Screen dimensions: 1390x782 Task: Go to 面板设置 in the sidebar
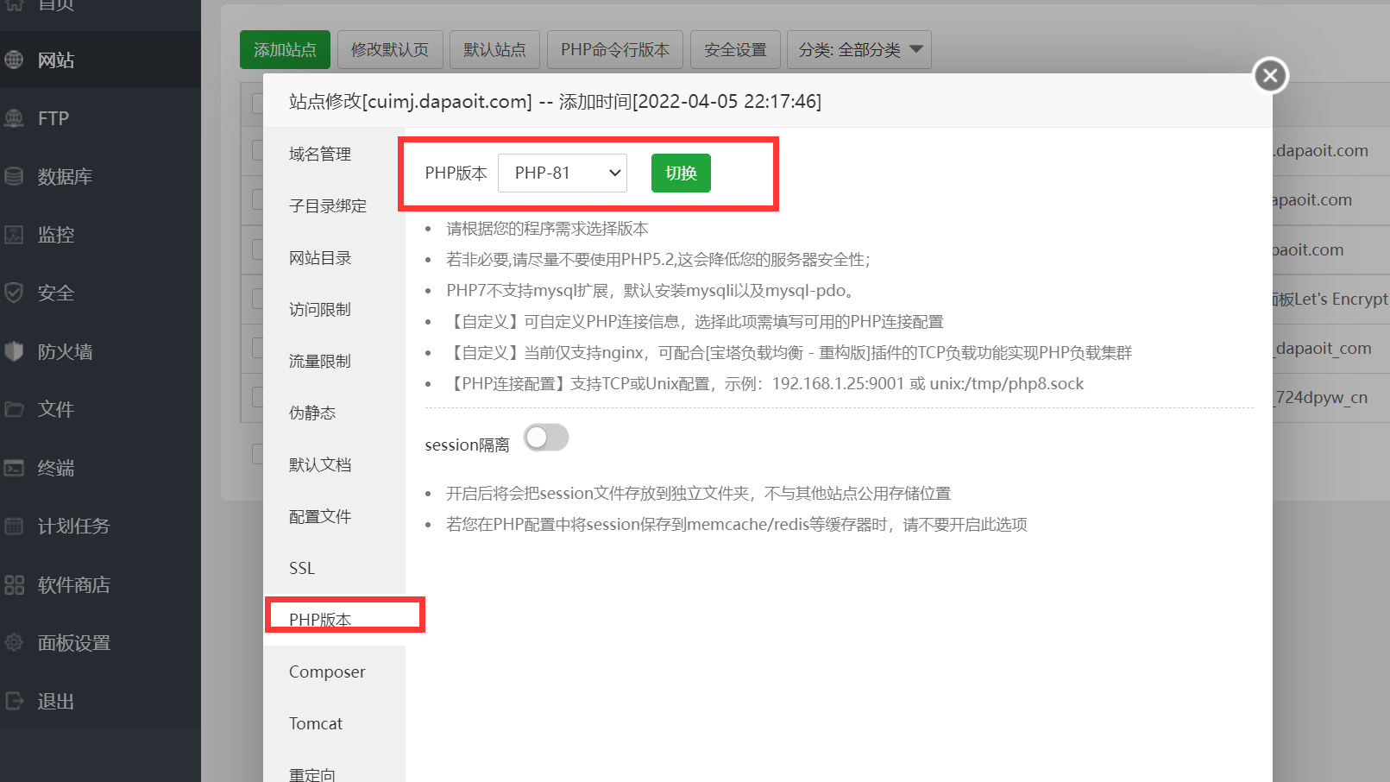pyautogui.click(x=100, y=642)
